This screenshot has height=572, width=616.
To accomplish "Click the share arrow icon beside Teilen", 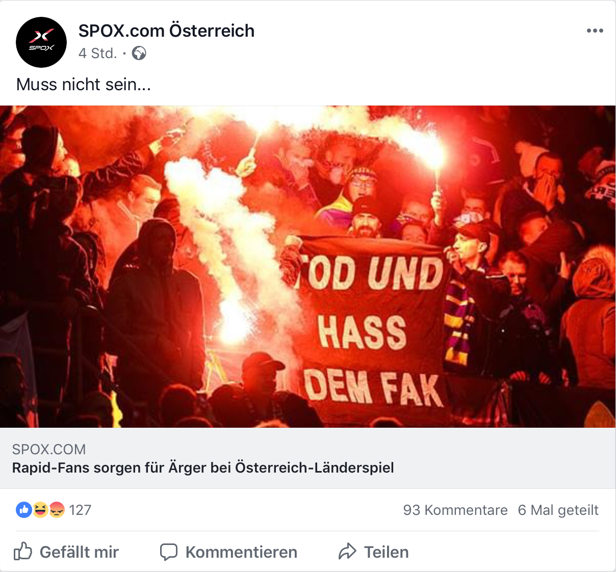I will tap(347, 552).
